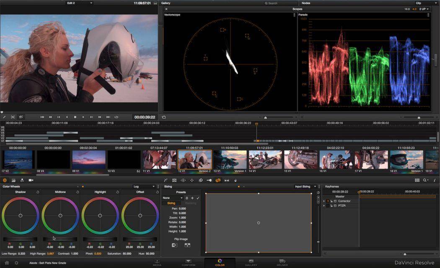Toggle loop playback in the viewer
440x268 pixels.
(116, 117)
